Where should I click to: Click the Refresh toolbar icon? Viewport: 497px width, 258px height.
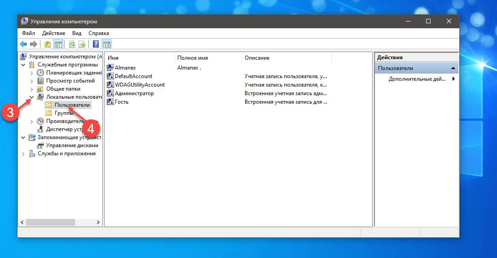point(72,44)
